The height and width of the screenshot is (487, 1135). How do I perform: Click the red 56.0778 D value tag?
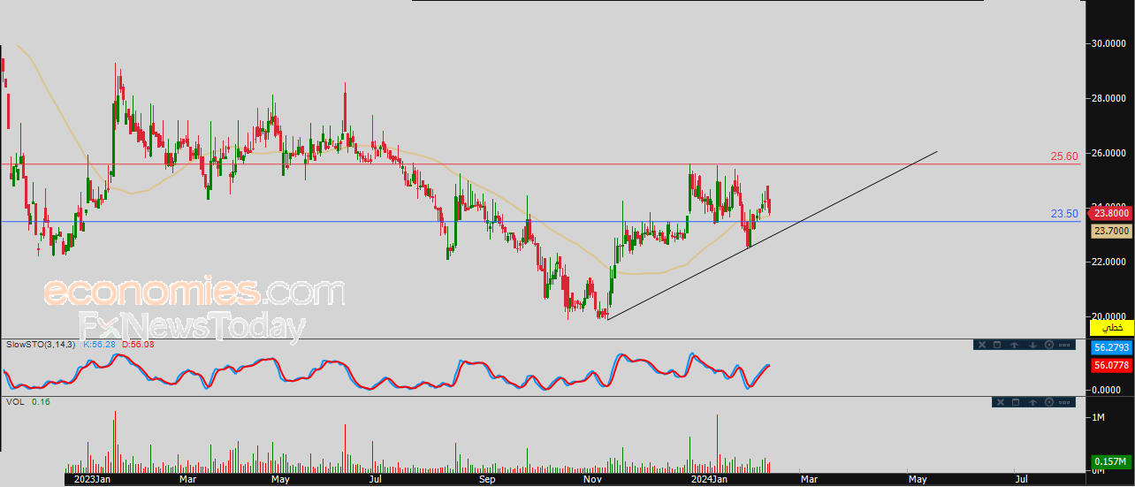1111,365
